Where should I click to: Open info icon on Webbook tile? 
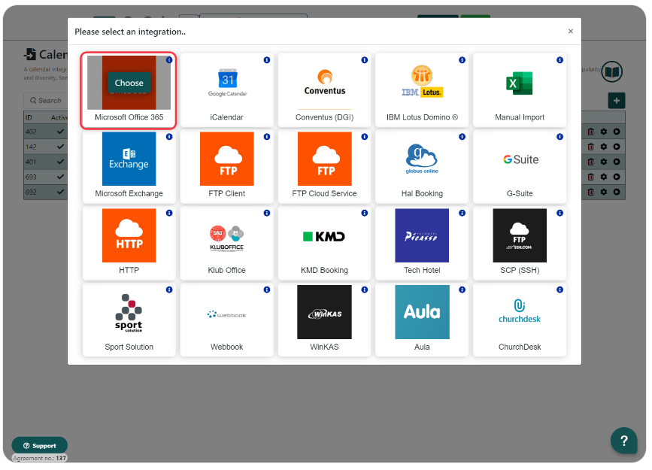[266, 290]
